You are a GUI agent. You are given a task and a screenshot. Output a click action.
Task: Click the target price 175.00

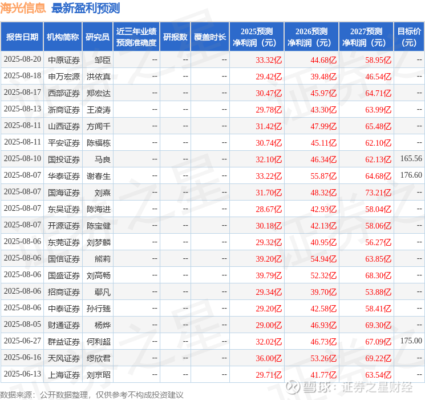(411, 341)
